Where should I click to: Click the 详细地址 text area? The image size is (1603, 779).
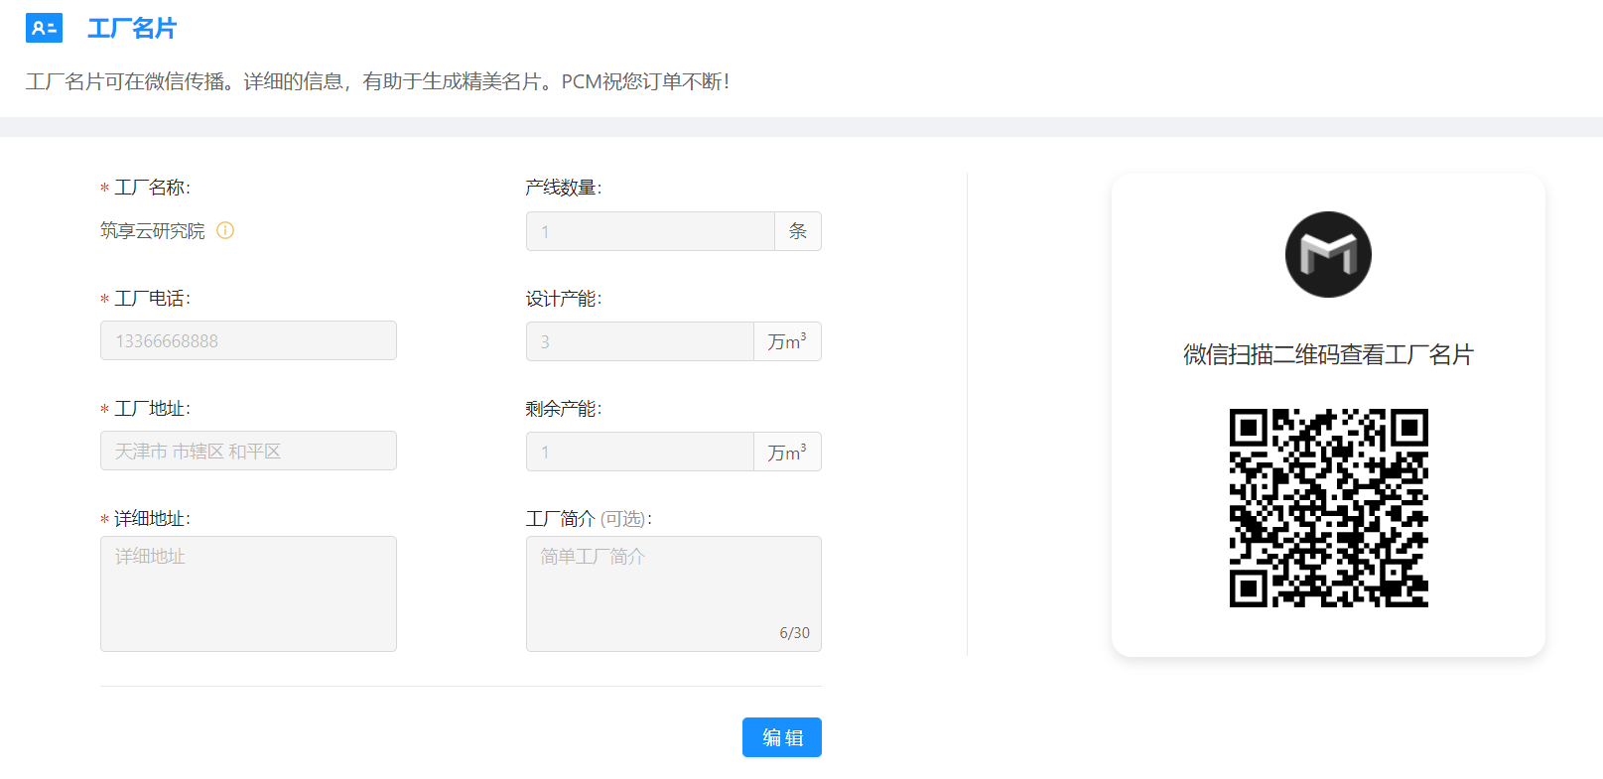pyautogui.click(x=248, y=593)
